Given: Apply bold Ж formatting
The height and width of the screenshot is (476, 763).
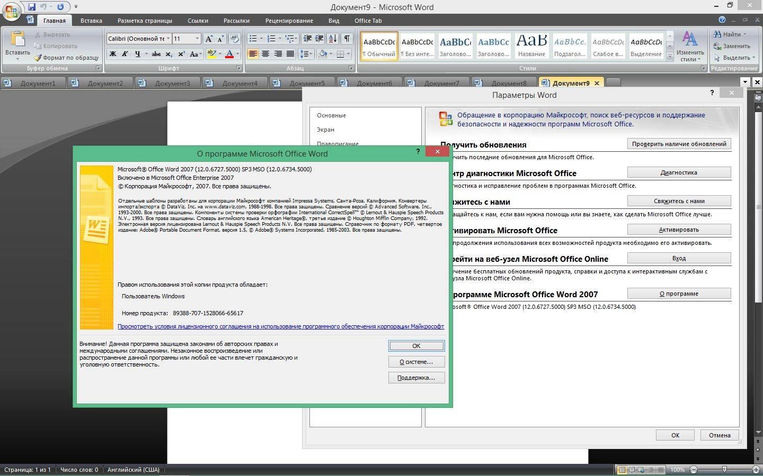Looking at the screenshot, I should (x=112, y=54).
